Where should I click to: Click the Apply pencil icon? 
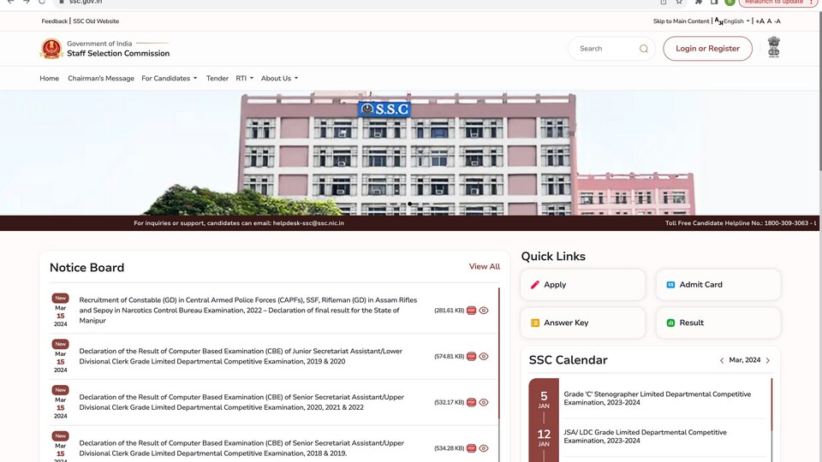pyautogui.click(x=534, y=285)
